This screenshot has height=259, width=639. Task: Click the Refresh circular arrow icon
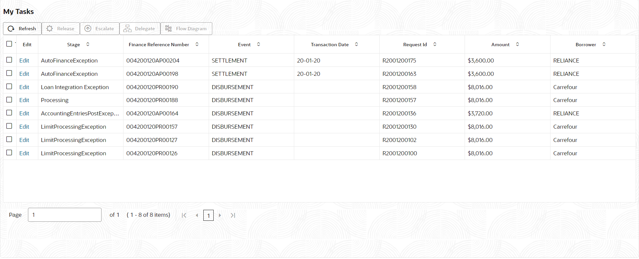pyautogui.click(x=11, y=29)
